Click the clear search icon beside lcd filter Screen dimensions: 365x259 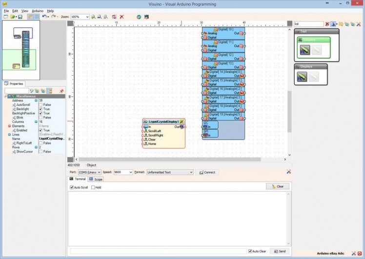pos(327,23)
